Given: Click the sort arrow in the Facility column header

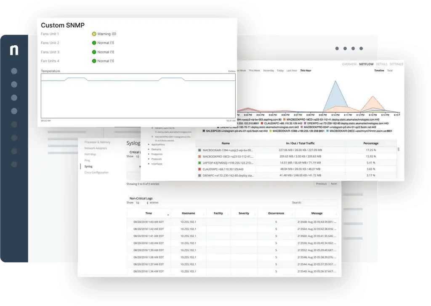Looking at the screenshot, I should point(228,214).
